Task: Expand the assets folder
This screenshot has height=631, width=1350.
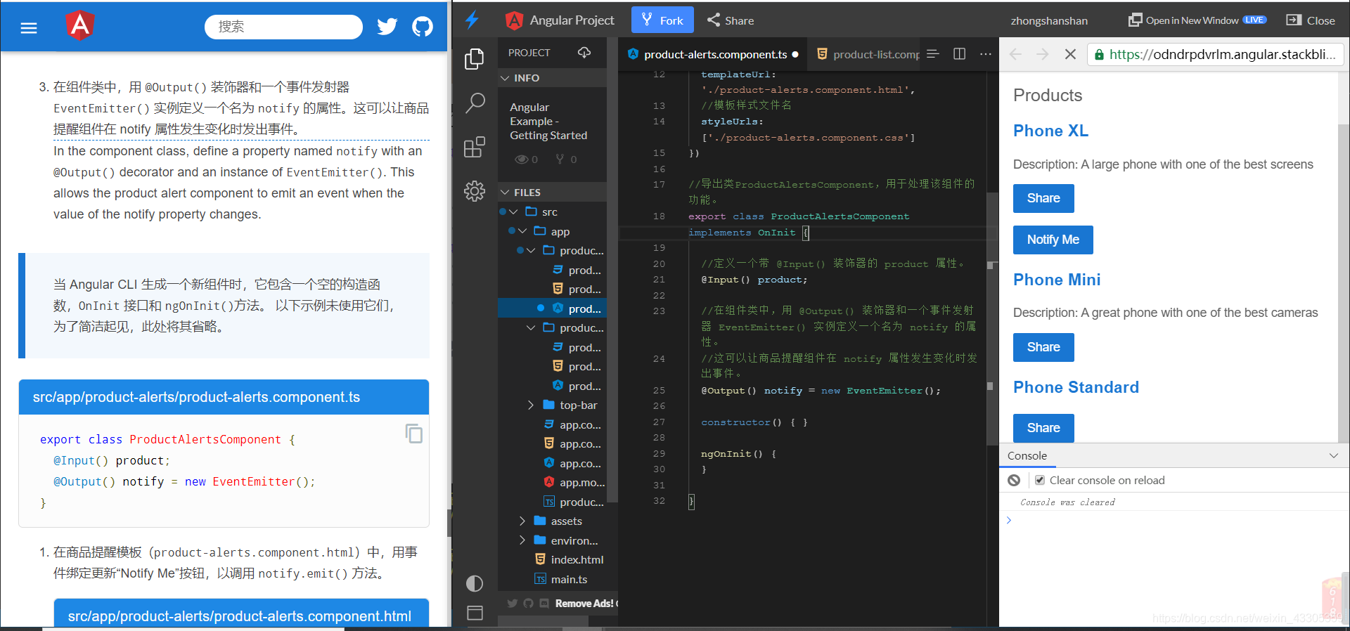Action: point(522,521)
